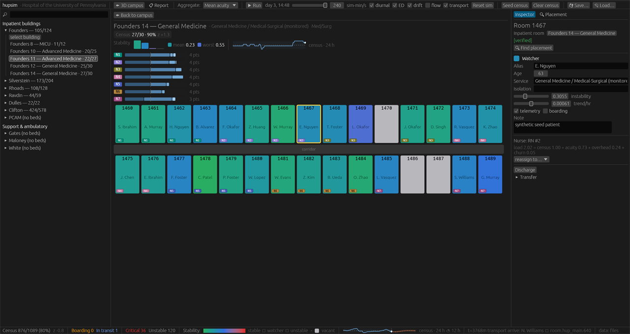Adjust the instability slider
The image size is (630, 334).
pyautogui.click(x=531, y=97)
